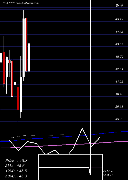Click the 43.57 price axis label
The width and height of the screenshot is (128, 180).
pos(119,44)
